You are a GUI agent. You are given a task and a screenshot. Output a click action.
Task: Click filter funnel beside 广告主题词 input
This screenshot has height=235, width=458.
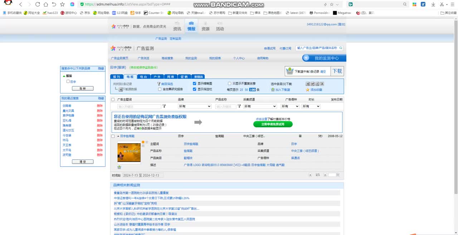(x=164, y=106)
